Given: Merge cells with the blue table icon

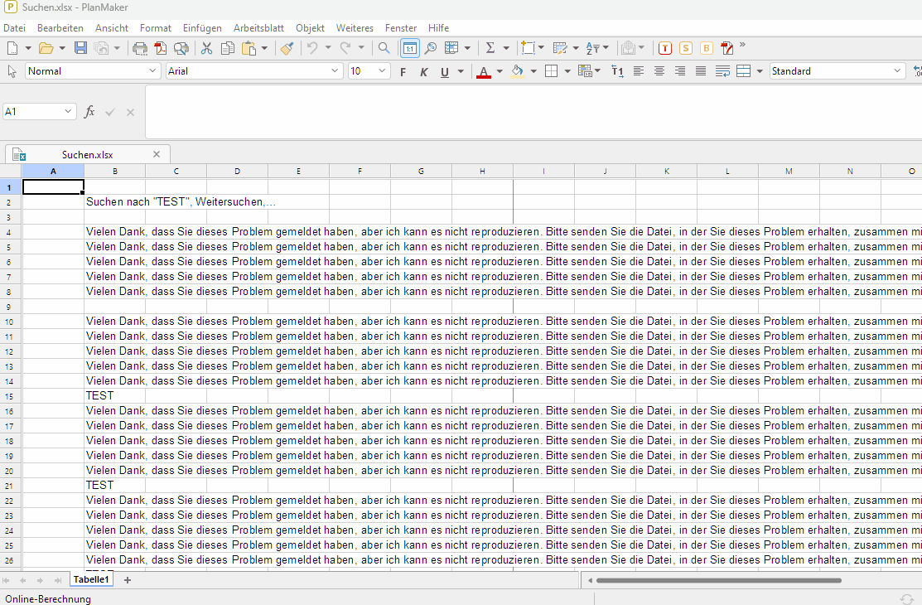Looking at the screenshot, I should pyautogui.click(x=743, y=71).
